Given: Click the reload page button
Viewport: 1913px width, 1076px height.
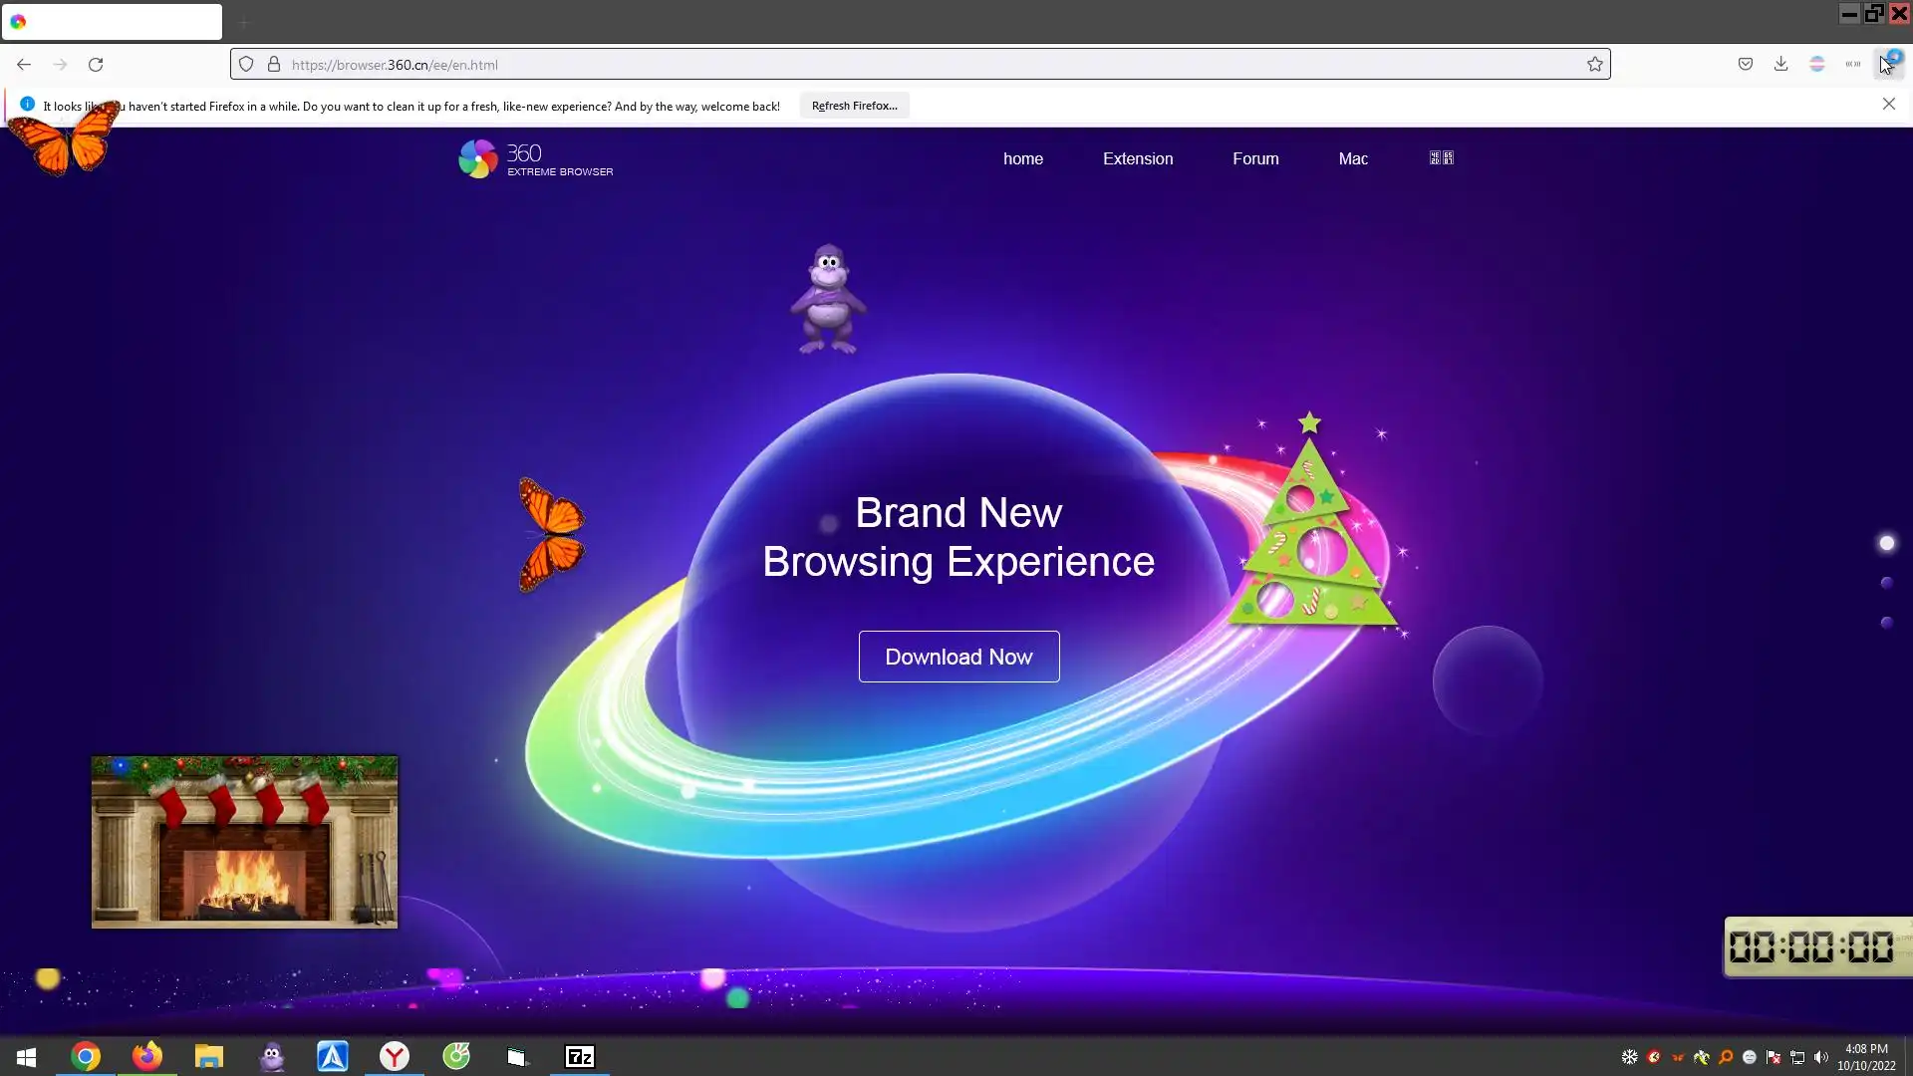Looking at the screenshot, I should point(96,65).
